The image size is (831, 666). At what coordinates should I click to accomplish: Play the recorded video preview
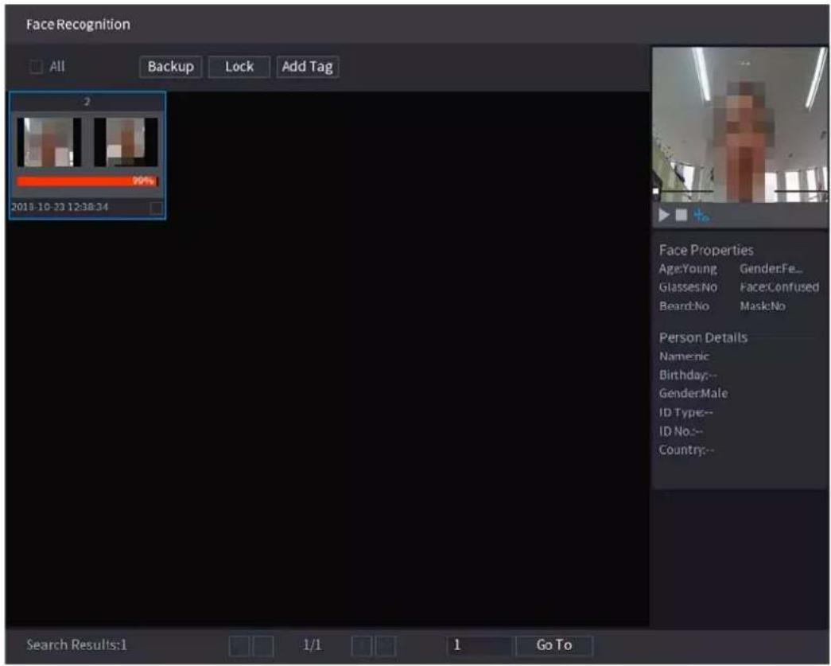pos(663,216)
